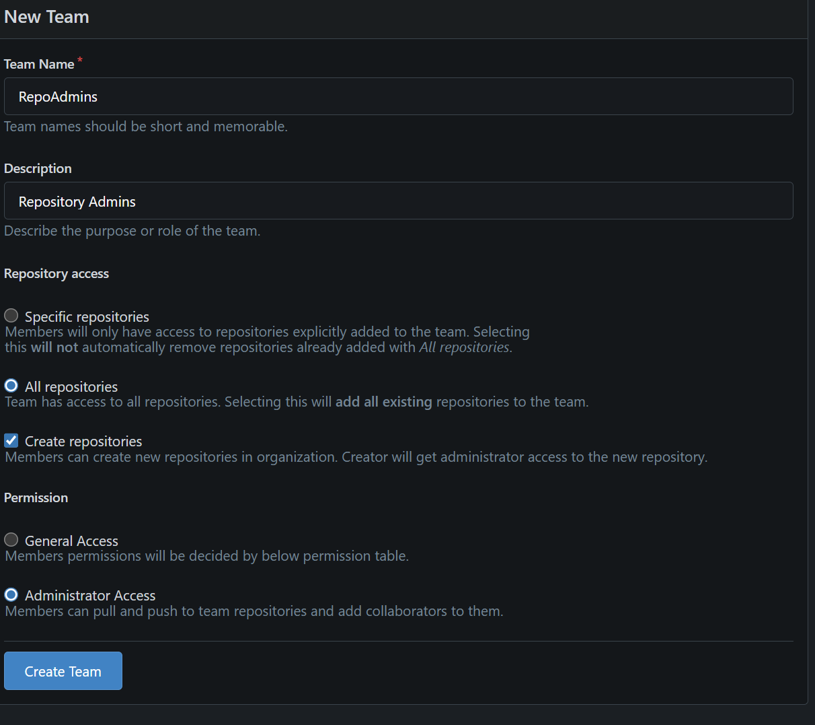This screenshot has height=725, width=815.
Task: Click the 'General Access' label text
Action: click(71, 541)
